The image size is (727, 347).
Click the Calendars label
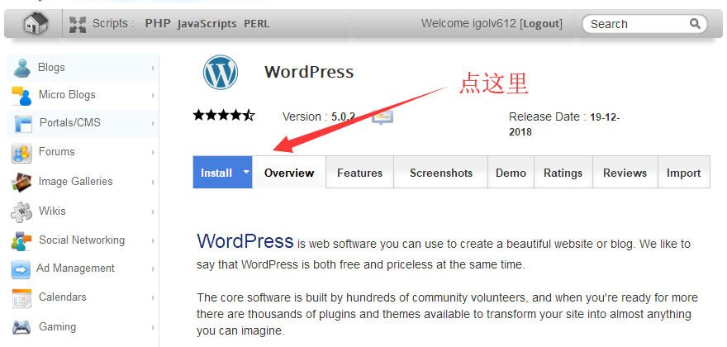(63, 297)
